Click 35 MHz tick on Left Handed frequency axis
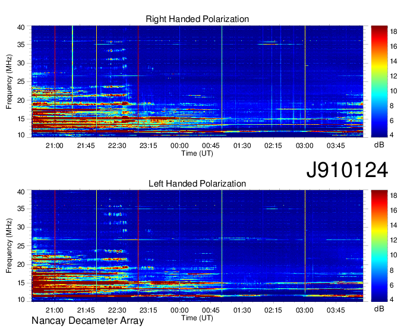The width and height of the screenshot is (404, 328). pyautogui.click(x=21, y=209)
